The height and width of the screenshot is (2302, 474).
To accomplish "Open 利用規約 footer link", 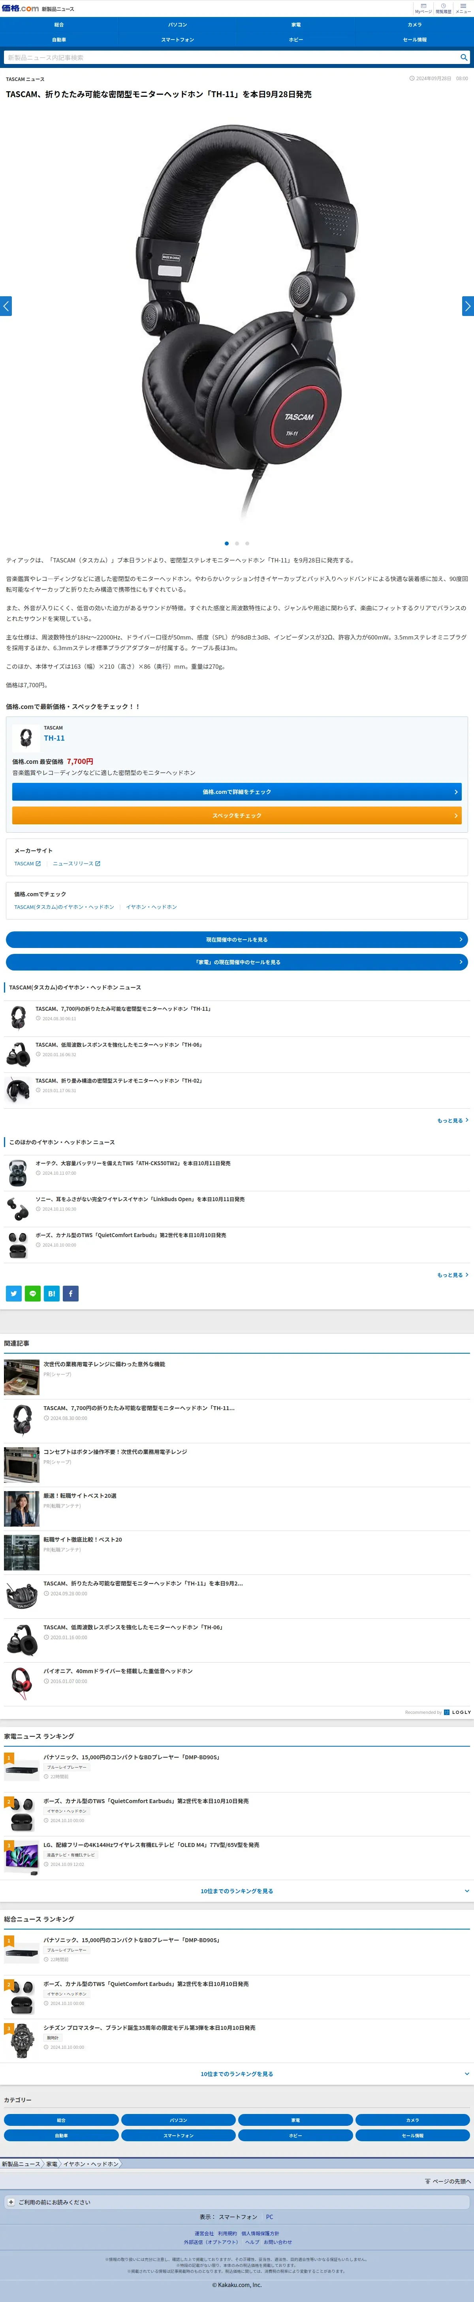I will click(x=227, y=2233).
